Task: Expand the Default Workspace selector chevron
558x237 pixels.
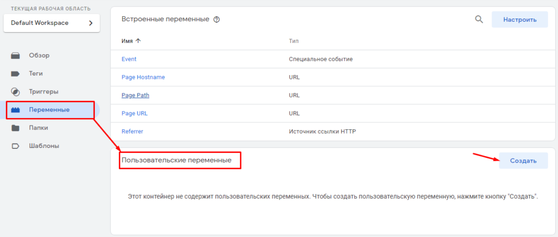Action: (90, 23)
